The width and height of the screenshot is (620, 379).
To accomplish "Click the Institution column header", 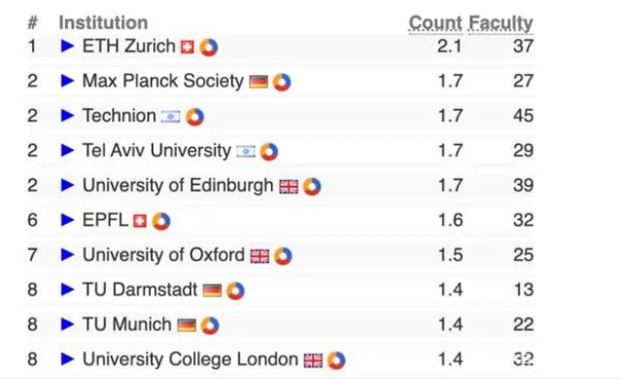I will [104, 23].
